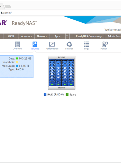Open the Overview section icon

click(17, 44)
